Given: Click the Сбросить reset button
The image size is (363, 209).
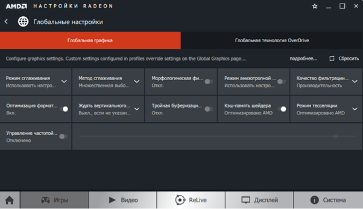Looking at the screenshot, I should (344, 59).
